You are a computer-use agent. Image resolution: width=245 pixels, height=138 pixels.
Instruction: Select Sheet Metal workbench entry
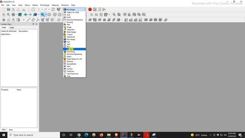pos(74,59)
